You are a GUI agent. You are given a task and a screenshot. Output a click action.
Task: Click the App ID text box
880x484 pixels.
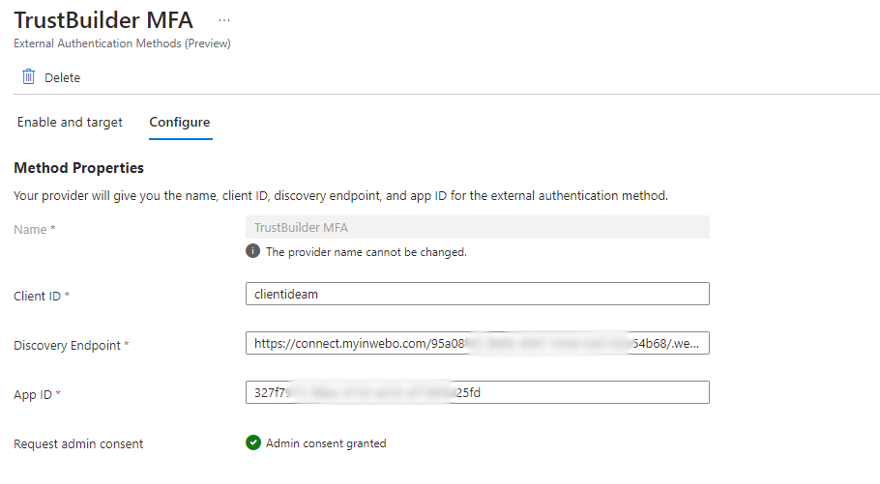tap(478, 392)
